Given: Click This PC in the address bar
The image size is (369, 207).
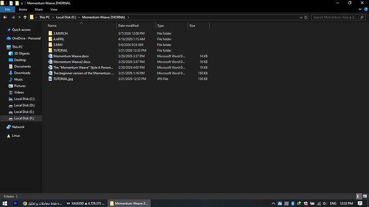Looking at the screenshot, I should click(44, 17).
